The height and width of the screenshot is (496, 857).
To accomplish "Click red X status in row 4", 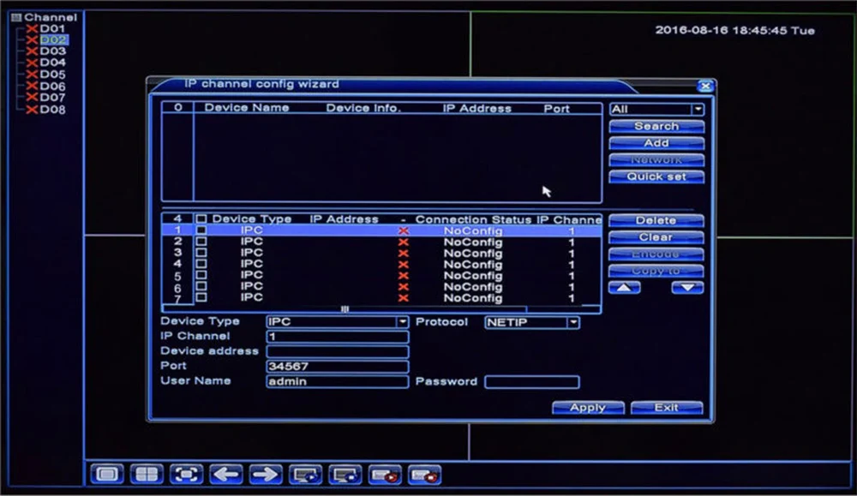I will click(x=404, y=265).
